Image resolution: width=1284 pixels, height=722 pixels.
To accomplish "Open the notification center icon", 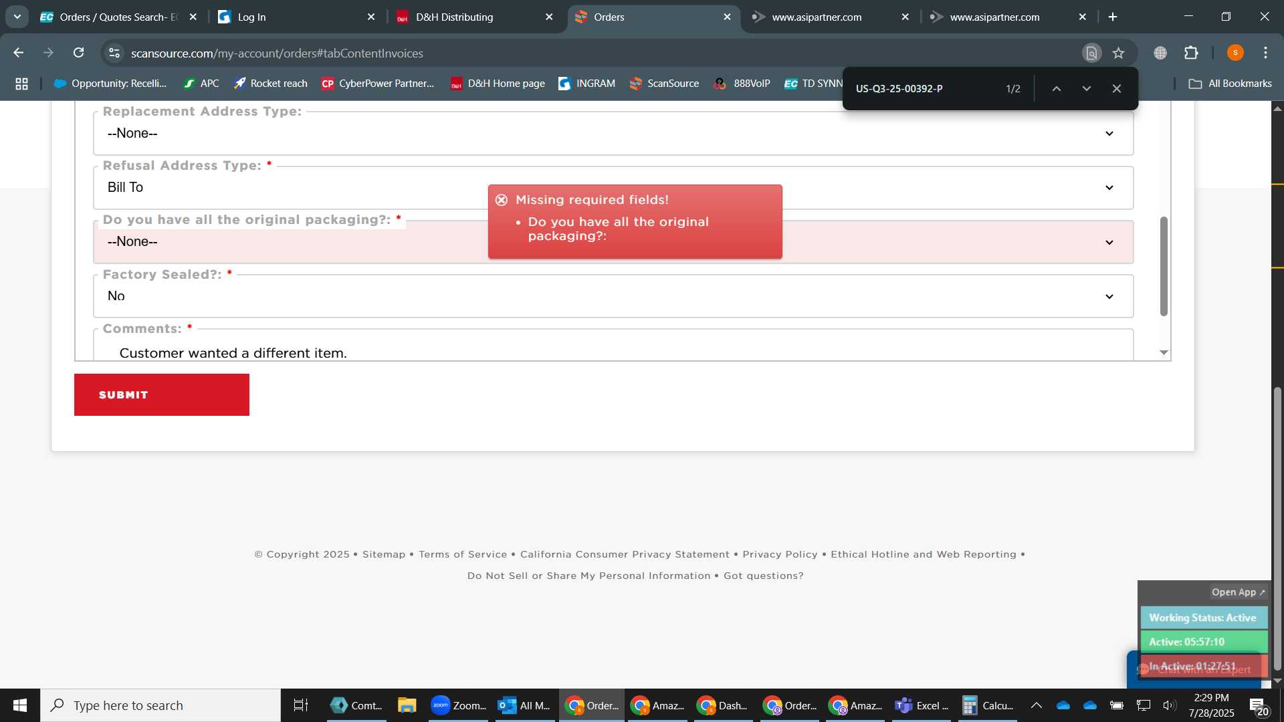I will point(1258,706).
